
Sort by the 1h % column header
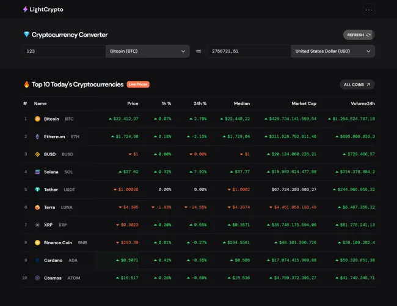pyautogui.click(x=166, y=103)
